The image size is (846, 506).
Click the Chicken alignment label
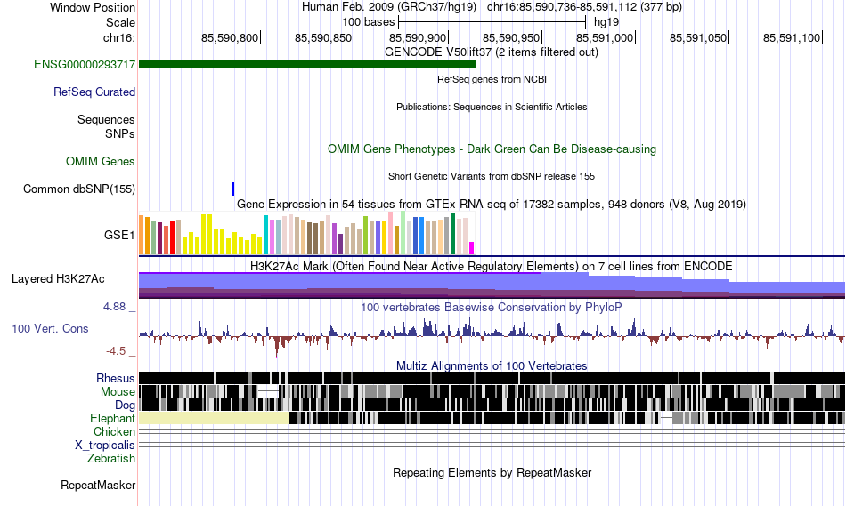(114, 431)
